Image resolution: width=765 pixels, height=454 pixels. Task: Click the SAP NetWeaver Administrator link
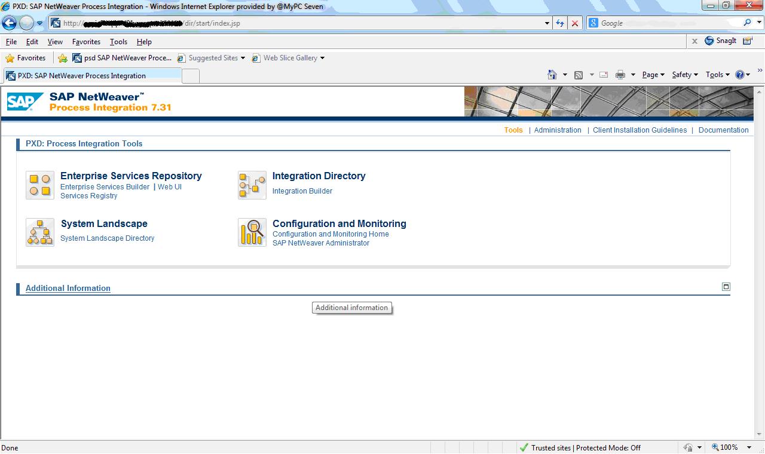[321, 243]
